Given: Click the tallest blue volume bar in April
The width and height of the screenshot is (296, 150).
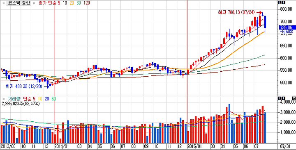Looking at the screenshot, I should click(x=229, y=123).
